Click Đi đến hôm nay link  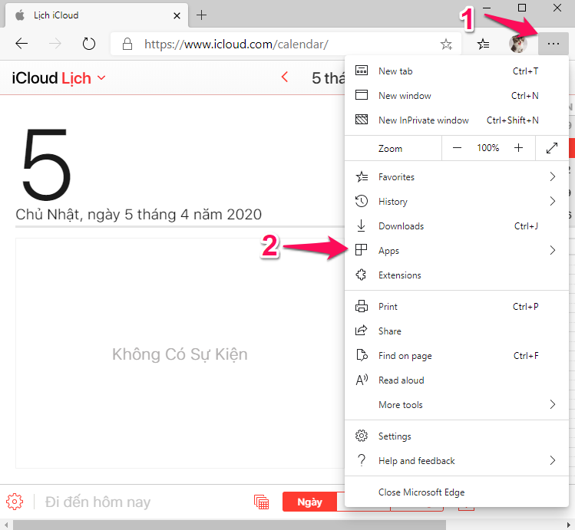pos(97,502)
